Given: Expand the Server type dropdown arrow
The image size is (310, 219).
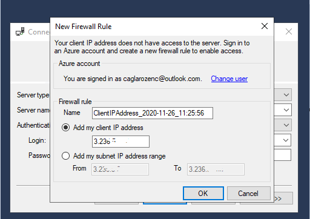Looking at the screenshot, I should 286,95.
